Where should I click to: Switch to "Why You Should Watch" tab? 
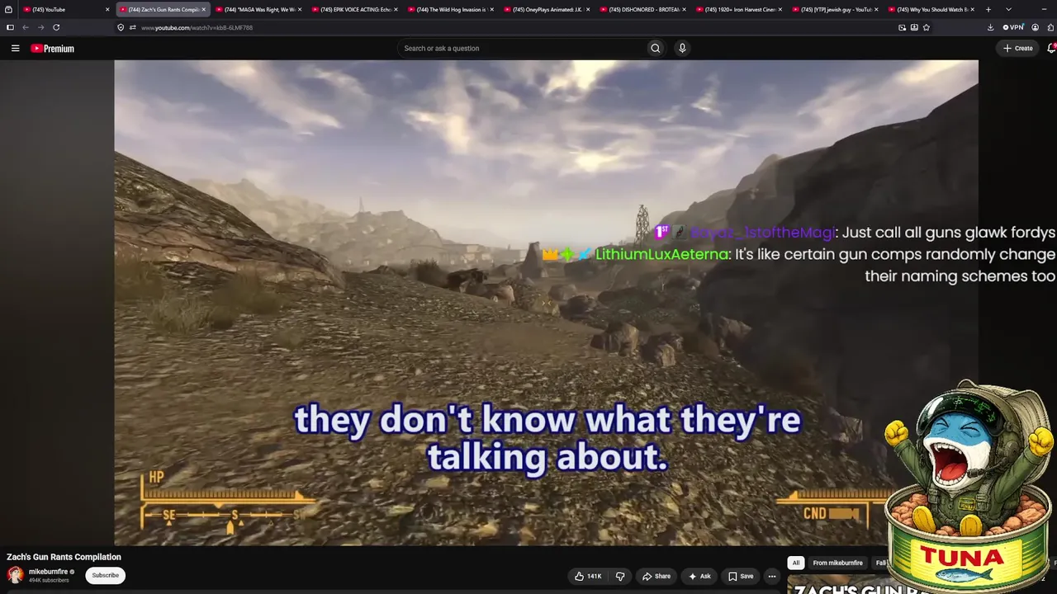930,10
